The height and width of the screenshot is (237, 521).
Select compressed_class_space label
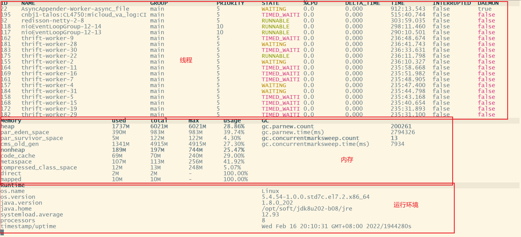(39, 168)
